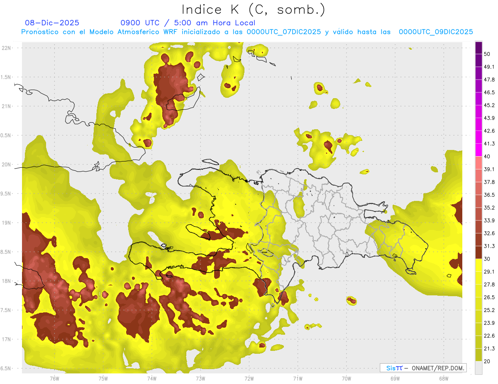Click the longitude label "72W"
Image resolution: width=498 pixels, height=384 pixels.
coord(249,379)
